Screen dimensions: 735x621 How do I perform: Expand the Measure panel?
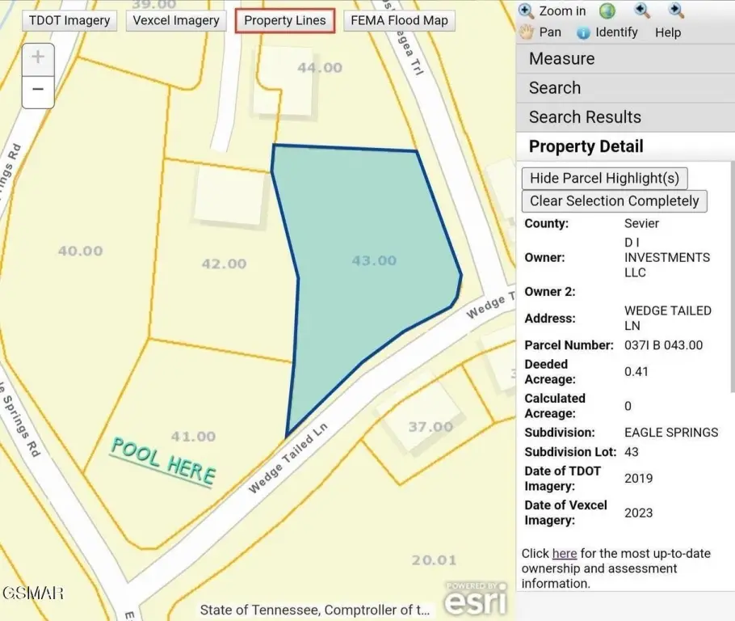[x=561, y=59]
